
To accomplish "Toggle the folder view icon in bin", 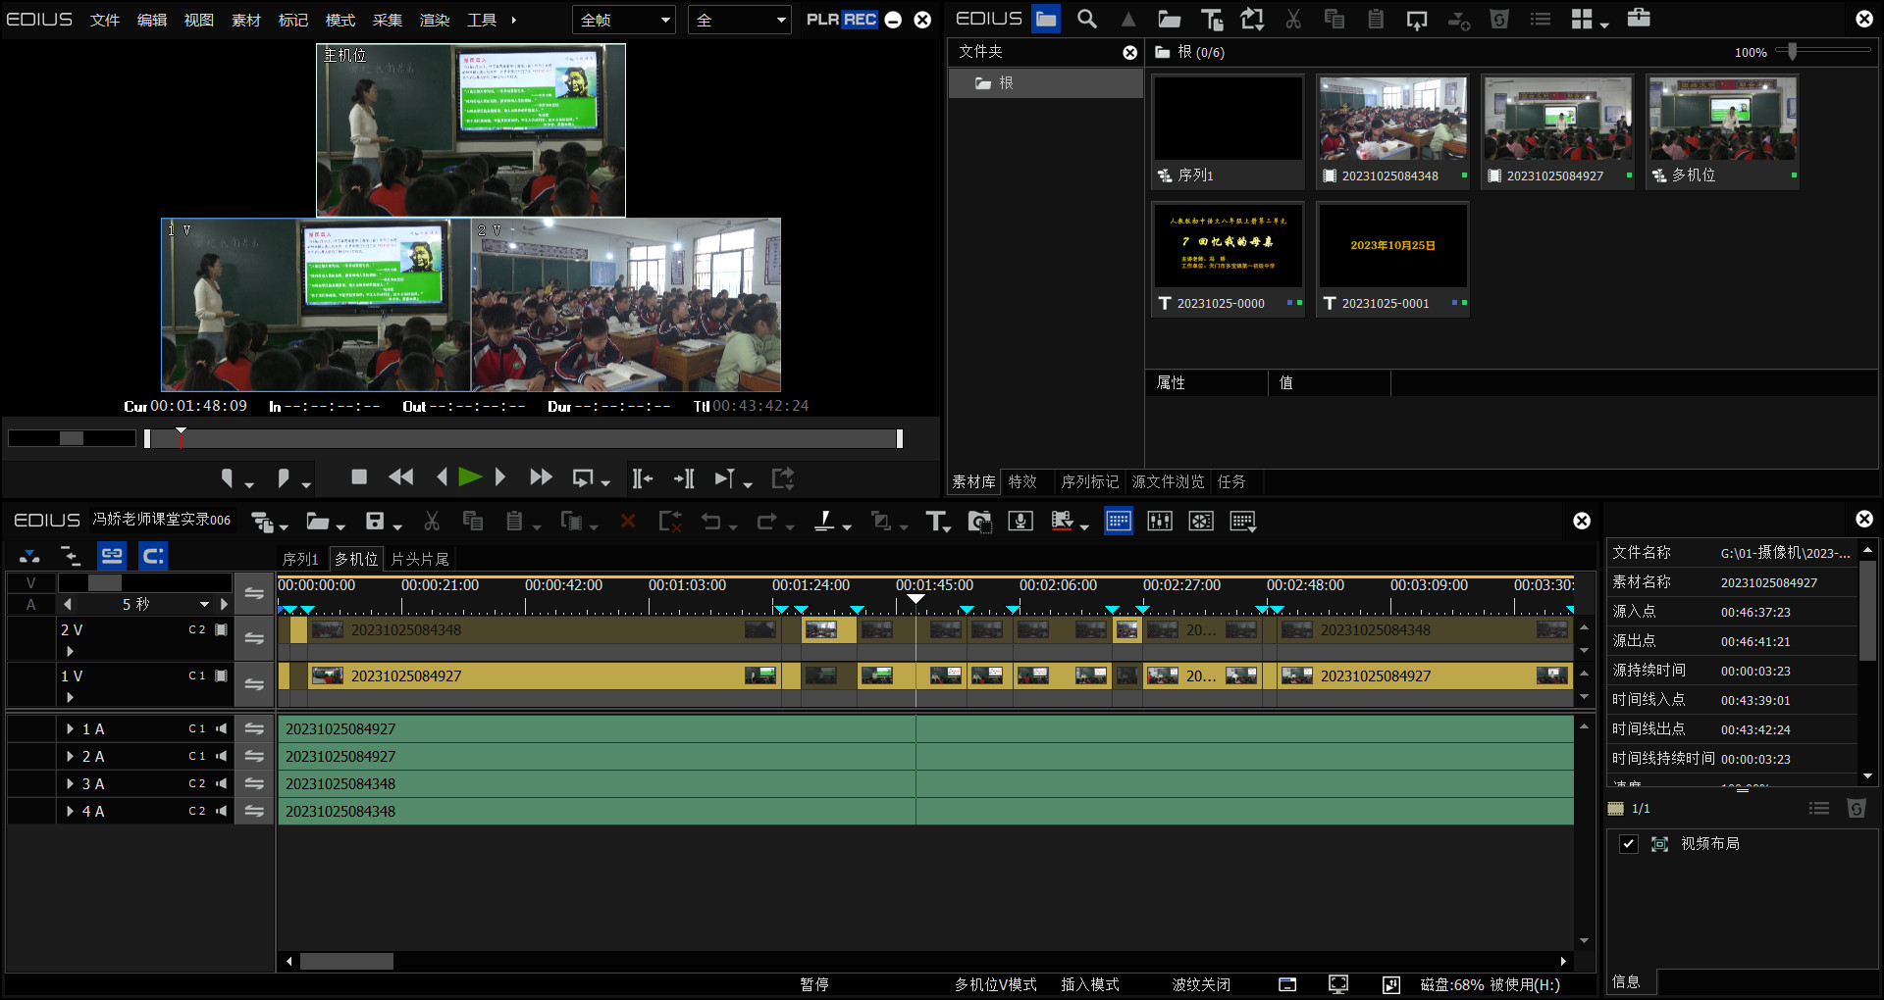I will (x=1046, y=19).
